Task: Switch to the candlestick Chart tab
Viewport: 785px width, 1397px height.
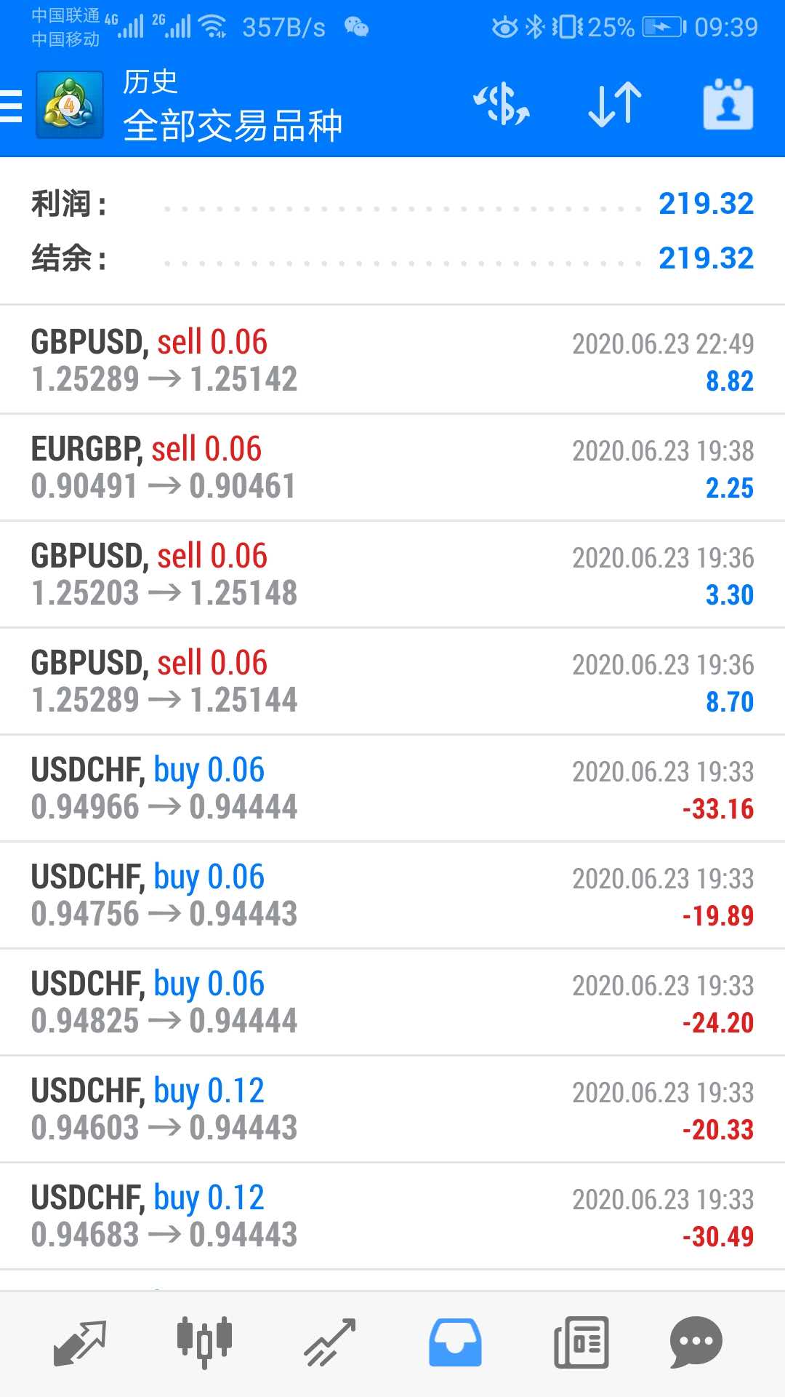Action: coord(204,1340)
